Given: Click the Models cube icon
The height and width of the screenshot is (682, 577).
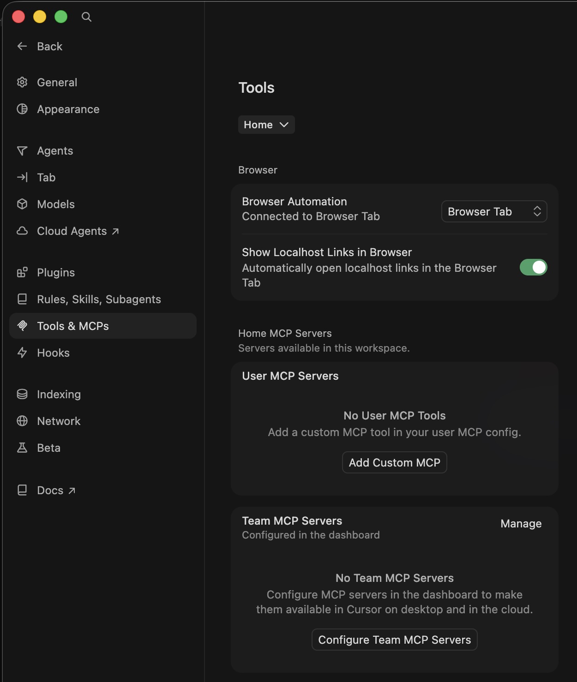Looking at the screenshot, I should [22, 204].
